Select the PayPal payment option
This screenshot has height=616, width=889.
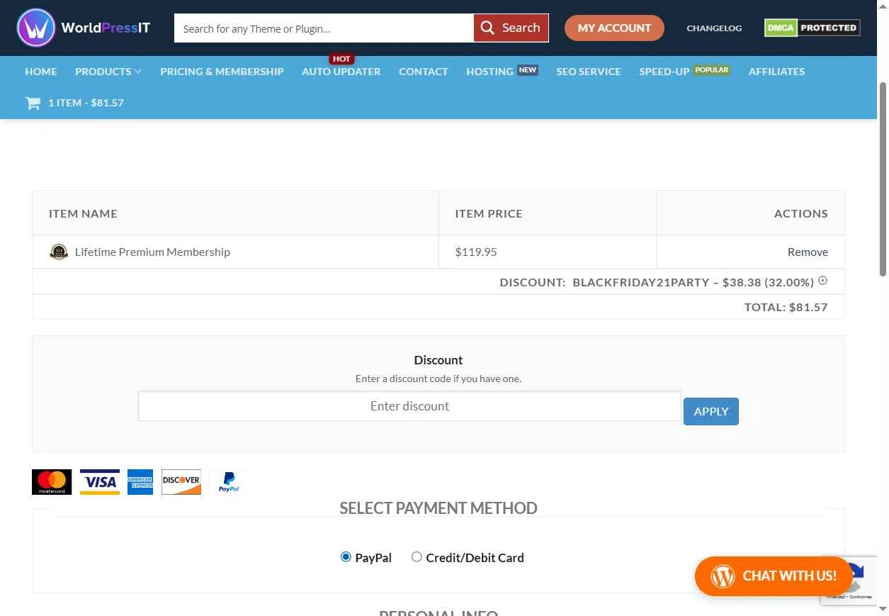pyautogui.click(x=346, y=557)
